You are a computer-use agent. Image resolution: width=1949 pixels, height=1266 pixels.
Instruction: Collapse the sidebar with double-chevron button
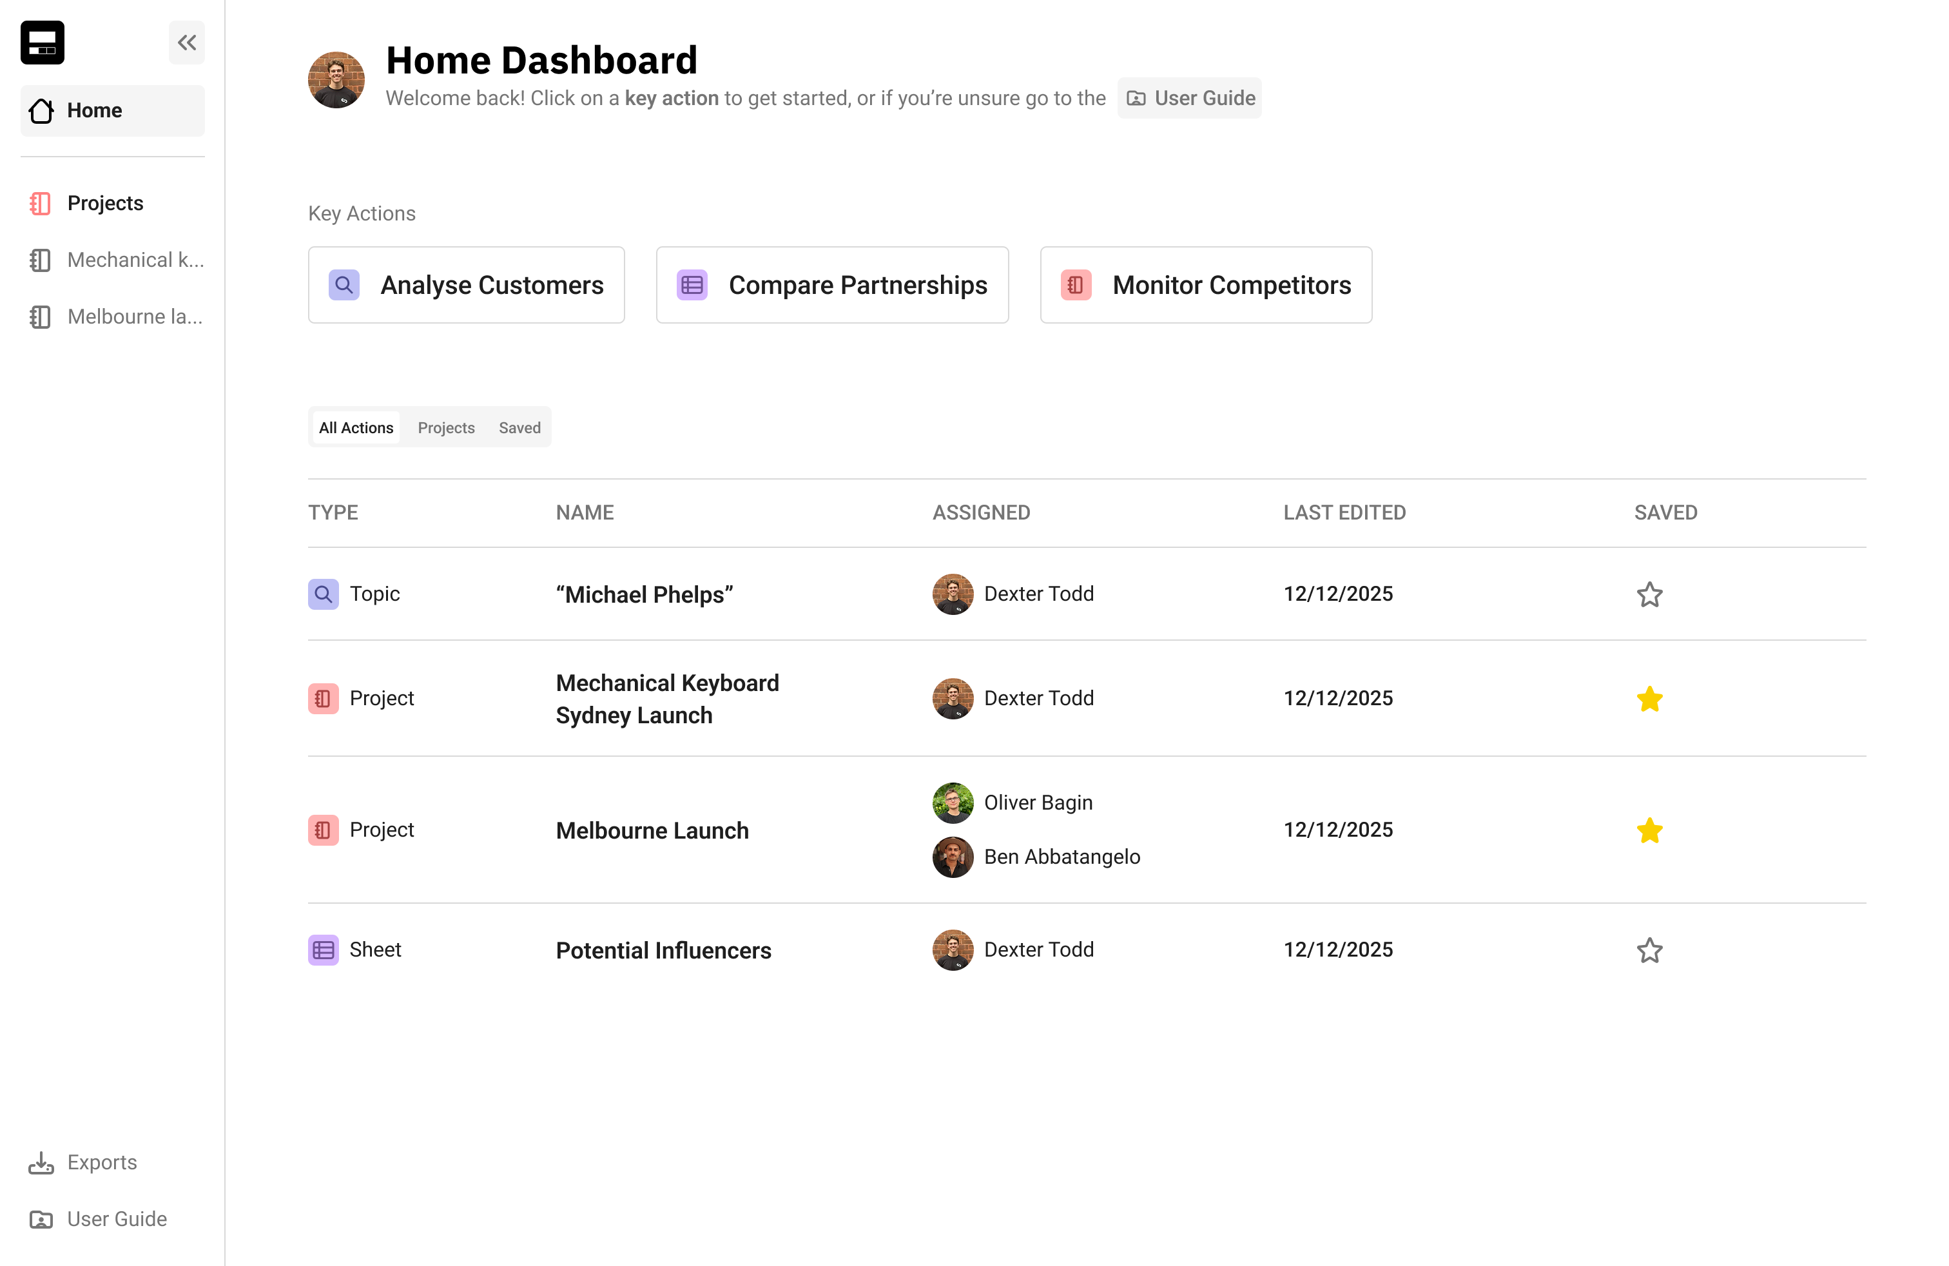[187, 43]
